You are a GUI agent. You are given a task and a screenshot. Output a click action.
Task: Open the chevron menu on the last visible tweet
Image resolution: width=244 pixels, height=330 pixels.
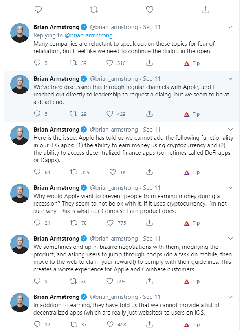(230, 297)
